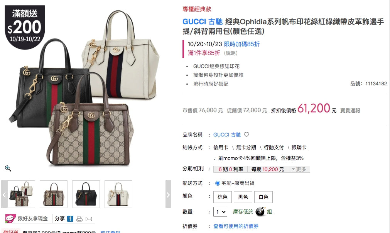Expand 更多 installment options

click(299, 169)
